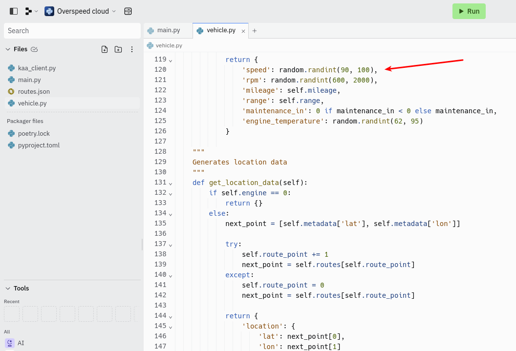The image size is (516, 351).
Task: Focus the Search input field
Action: [x=72, y=31]
